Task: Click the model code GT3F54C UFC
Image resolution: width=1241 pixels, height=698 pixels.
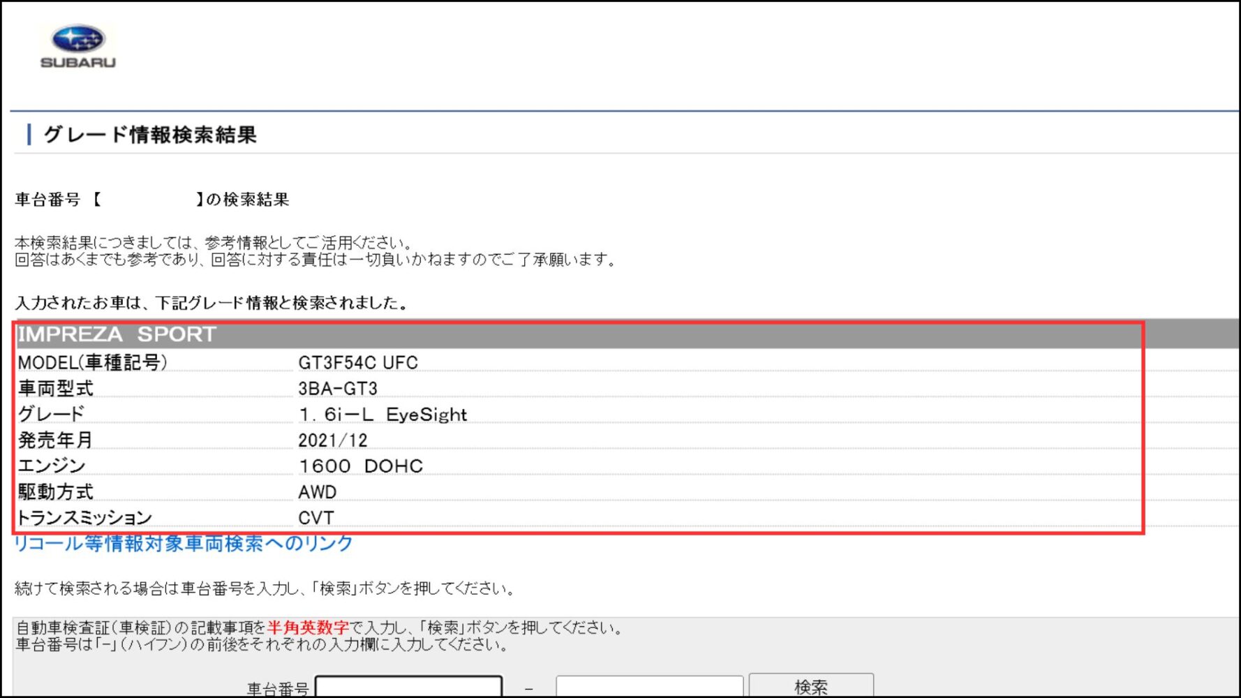Action: pyautogui.click(x=358, y=363)
